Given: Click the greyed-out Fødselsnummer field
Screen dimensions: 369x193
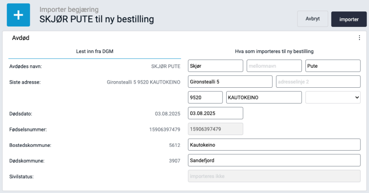Looking at the screenshot, I should [x=215, y=129].
